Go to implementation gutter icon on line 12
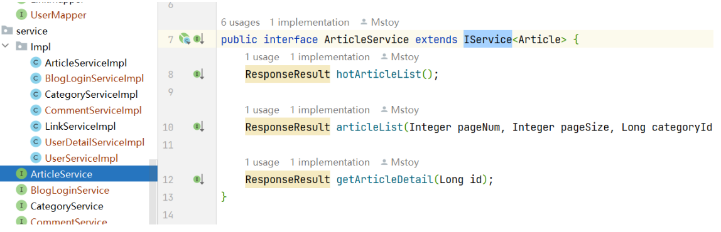Viewport: 721px width, 232px height. tap(198, 179)
